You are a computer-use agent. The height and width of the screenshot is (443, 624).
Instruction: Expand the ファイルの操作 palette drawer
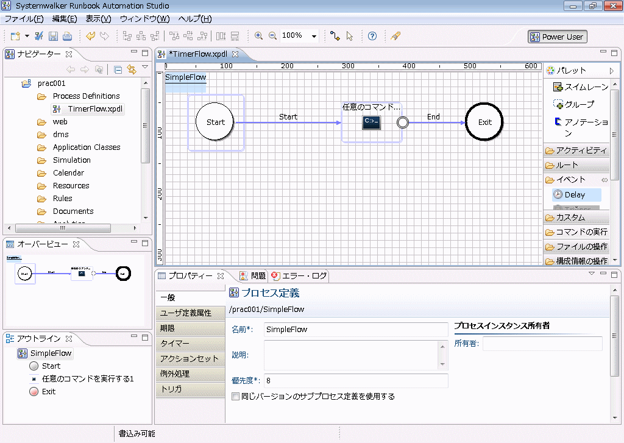pos(576,247)
